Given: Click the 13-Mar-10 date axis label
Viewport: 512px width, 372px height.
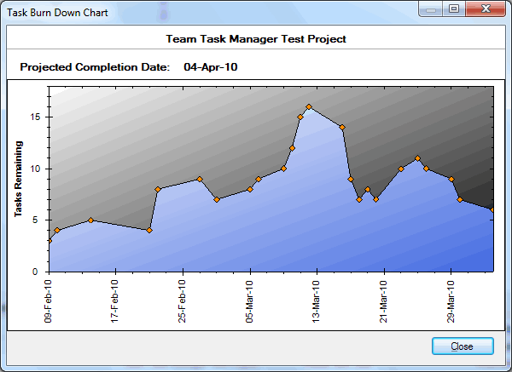Looking at the screenshot, I should 317,300.
